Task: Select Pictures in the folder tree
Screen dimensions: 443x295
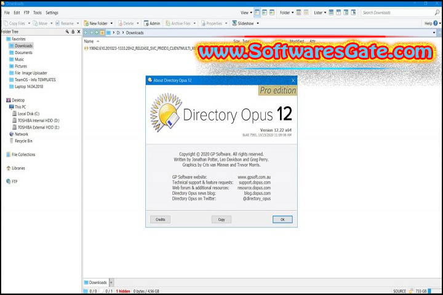Action: pyautogui.click(x=21, y=66)
